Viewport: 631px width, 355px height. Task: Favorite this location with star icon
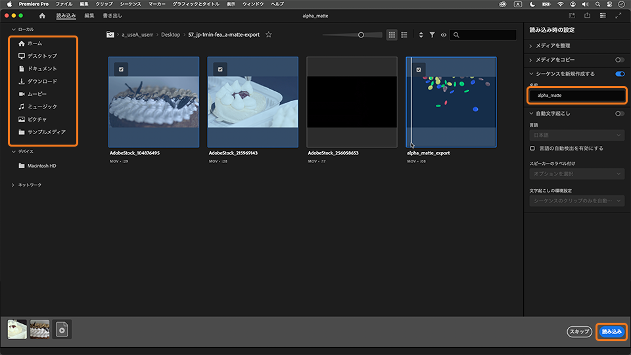click(x=268, y=35)
